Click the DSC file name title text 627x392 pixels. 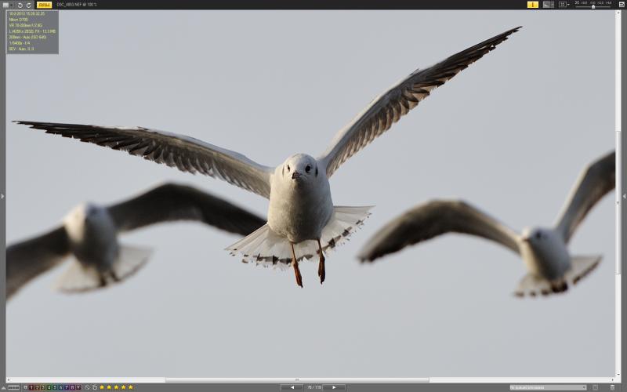[x=76, y=5]
